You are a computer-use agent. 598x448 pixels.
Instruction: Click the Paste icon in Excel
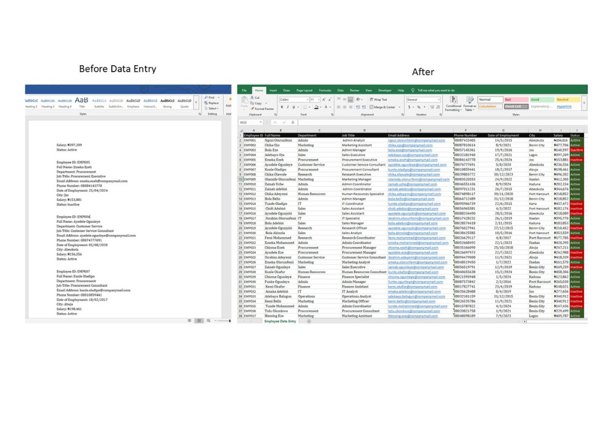click(244, 102)
